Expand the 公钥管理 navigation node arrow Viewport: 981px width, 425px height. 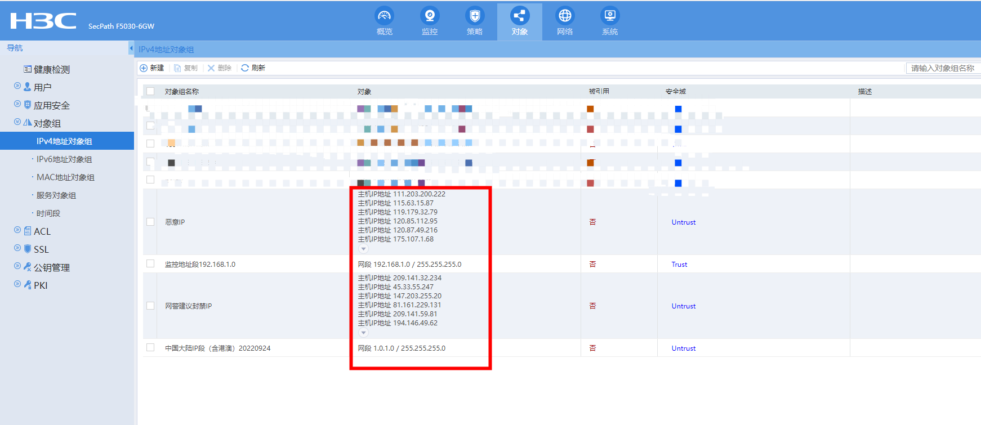[x=17, y=266]
